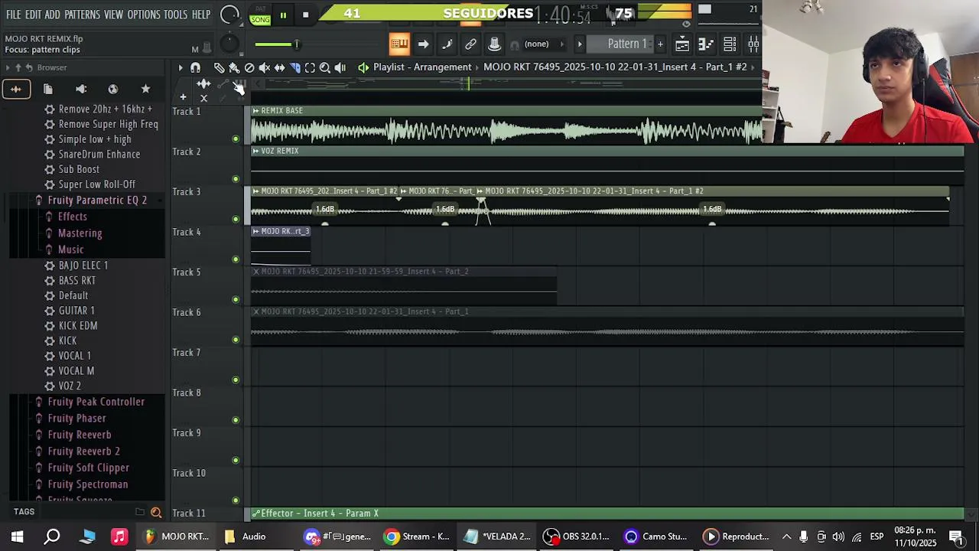Screen dimensions: 979x551
Task: Open the Piano roll window icon
Action: point(706,44)
